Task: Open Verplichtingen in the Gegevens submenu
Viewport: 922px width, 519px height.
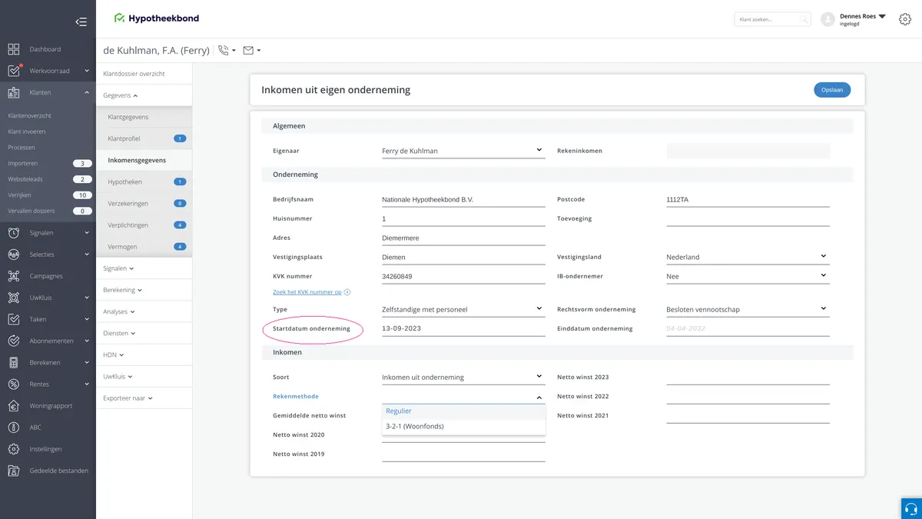Action: click(x=144, y=225)
